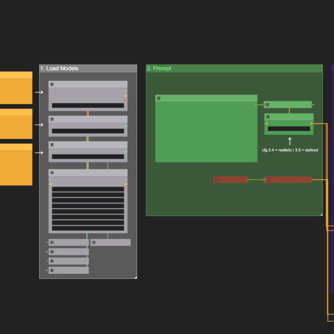Open widget field of green-output loader node
Screen dimensions: 334x334
(88, 157)
